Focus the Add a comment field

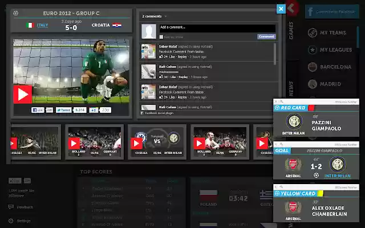click(217, 28)
